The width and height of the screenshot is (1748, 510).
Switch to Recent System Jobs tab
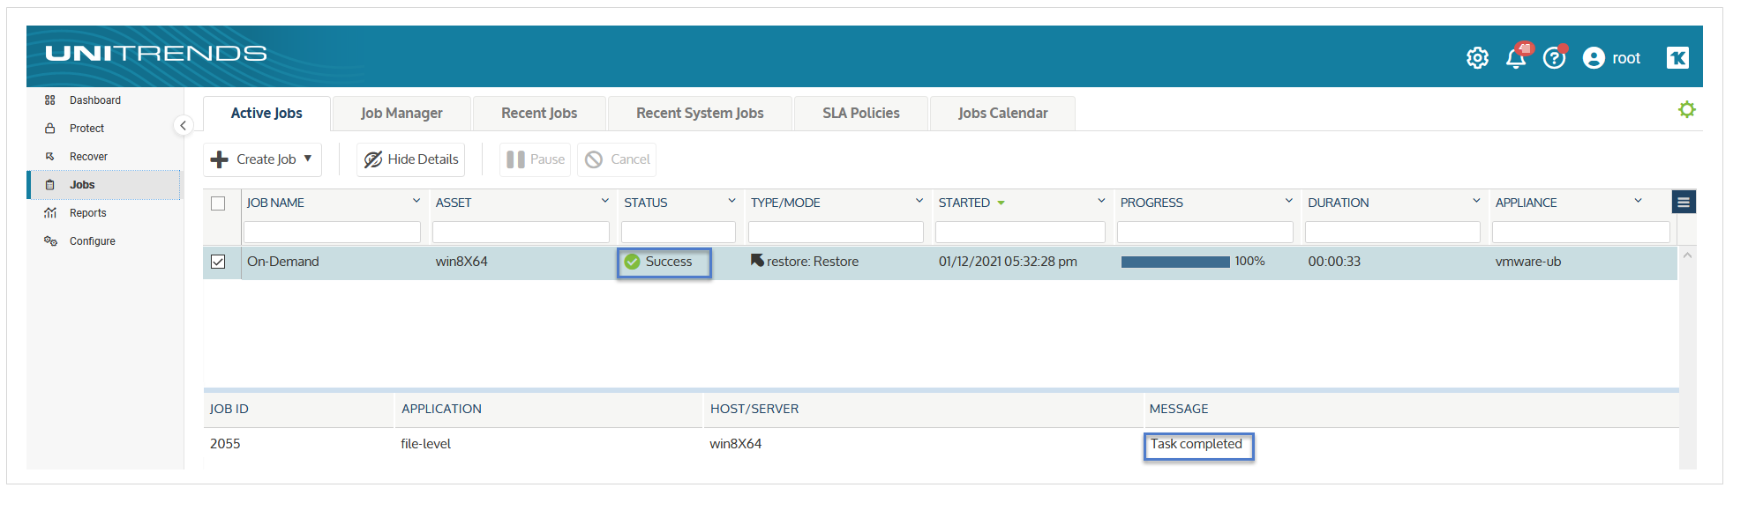click(x=700, y=114)
